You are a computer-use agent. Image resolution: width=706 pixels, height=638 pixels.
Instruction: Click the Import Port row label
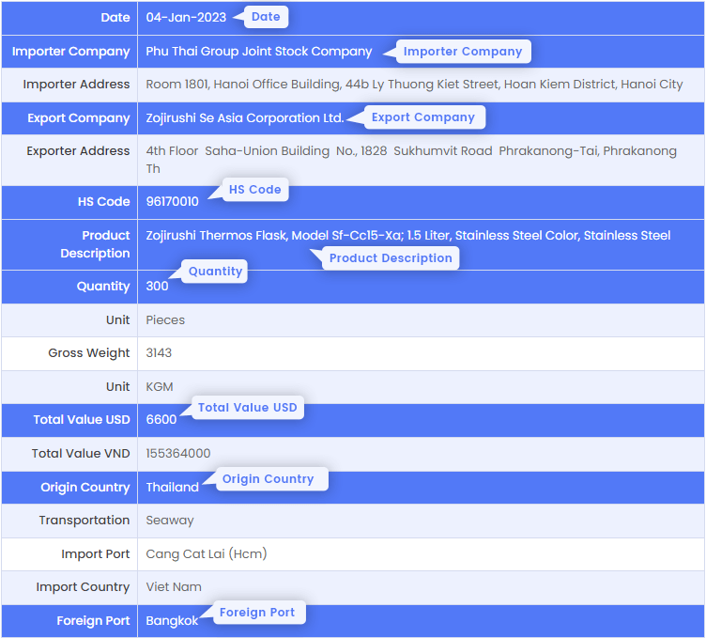click(x=96, y=553)
